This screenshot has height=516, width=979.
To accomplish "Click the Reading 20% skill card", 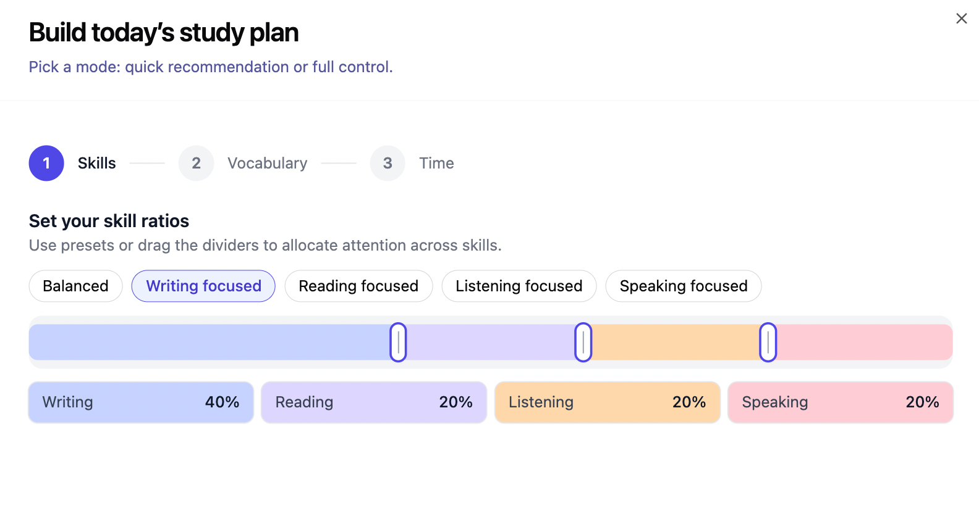I will click(x=373, y=402).
